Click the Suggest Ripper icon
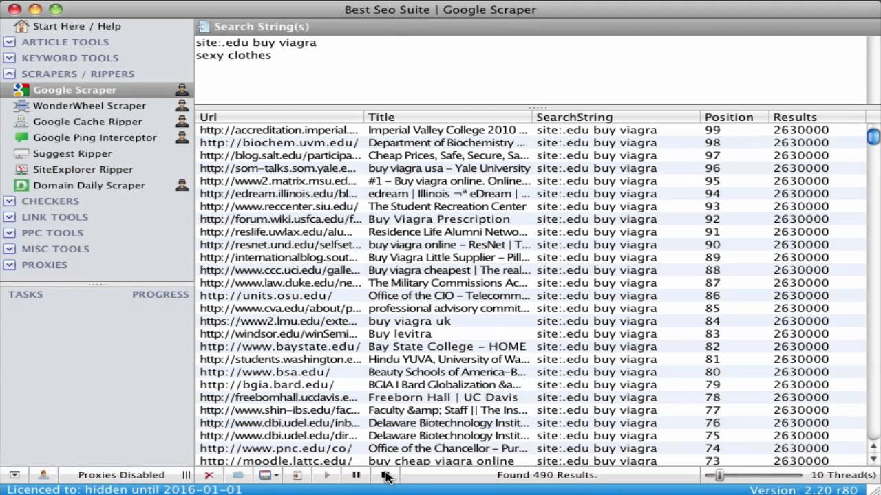The image size is (881, 495). (x=21, y=153)
